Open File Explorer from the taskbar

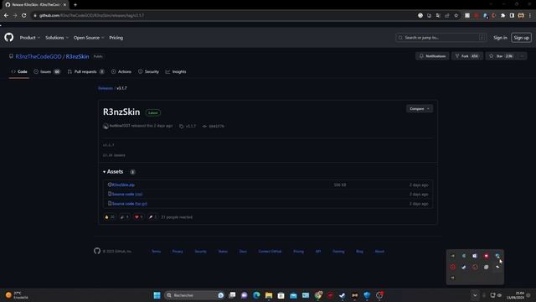[269, 295]
